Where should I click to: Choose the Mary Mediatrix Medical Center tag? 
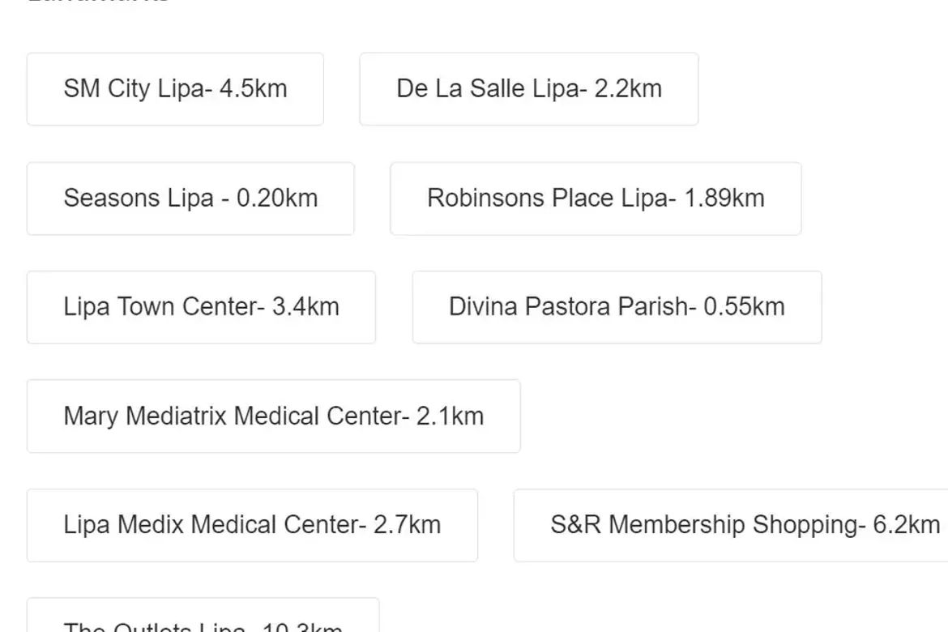273,416
